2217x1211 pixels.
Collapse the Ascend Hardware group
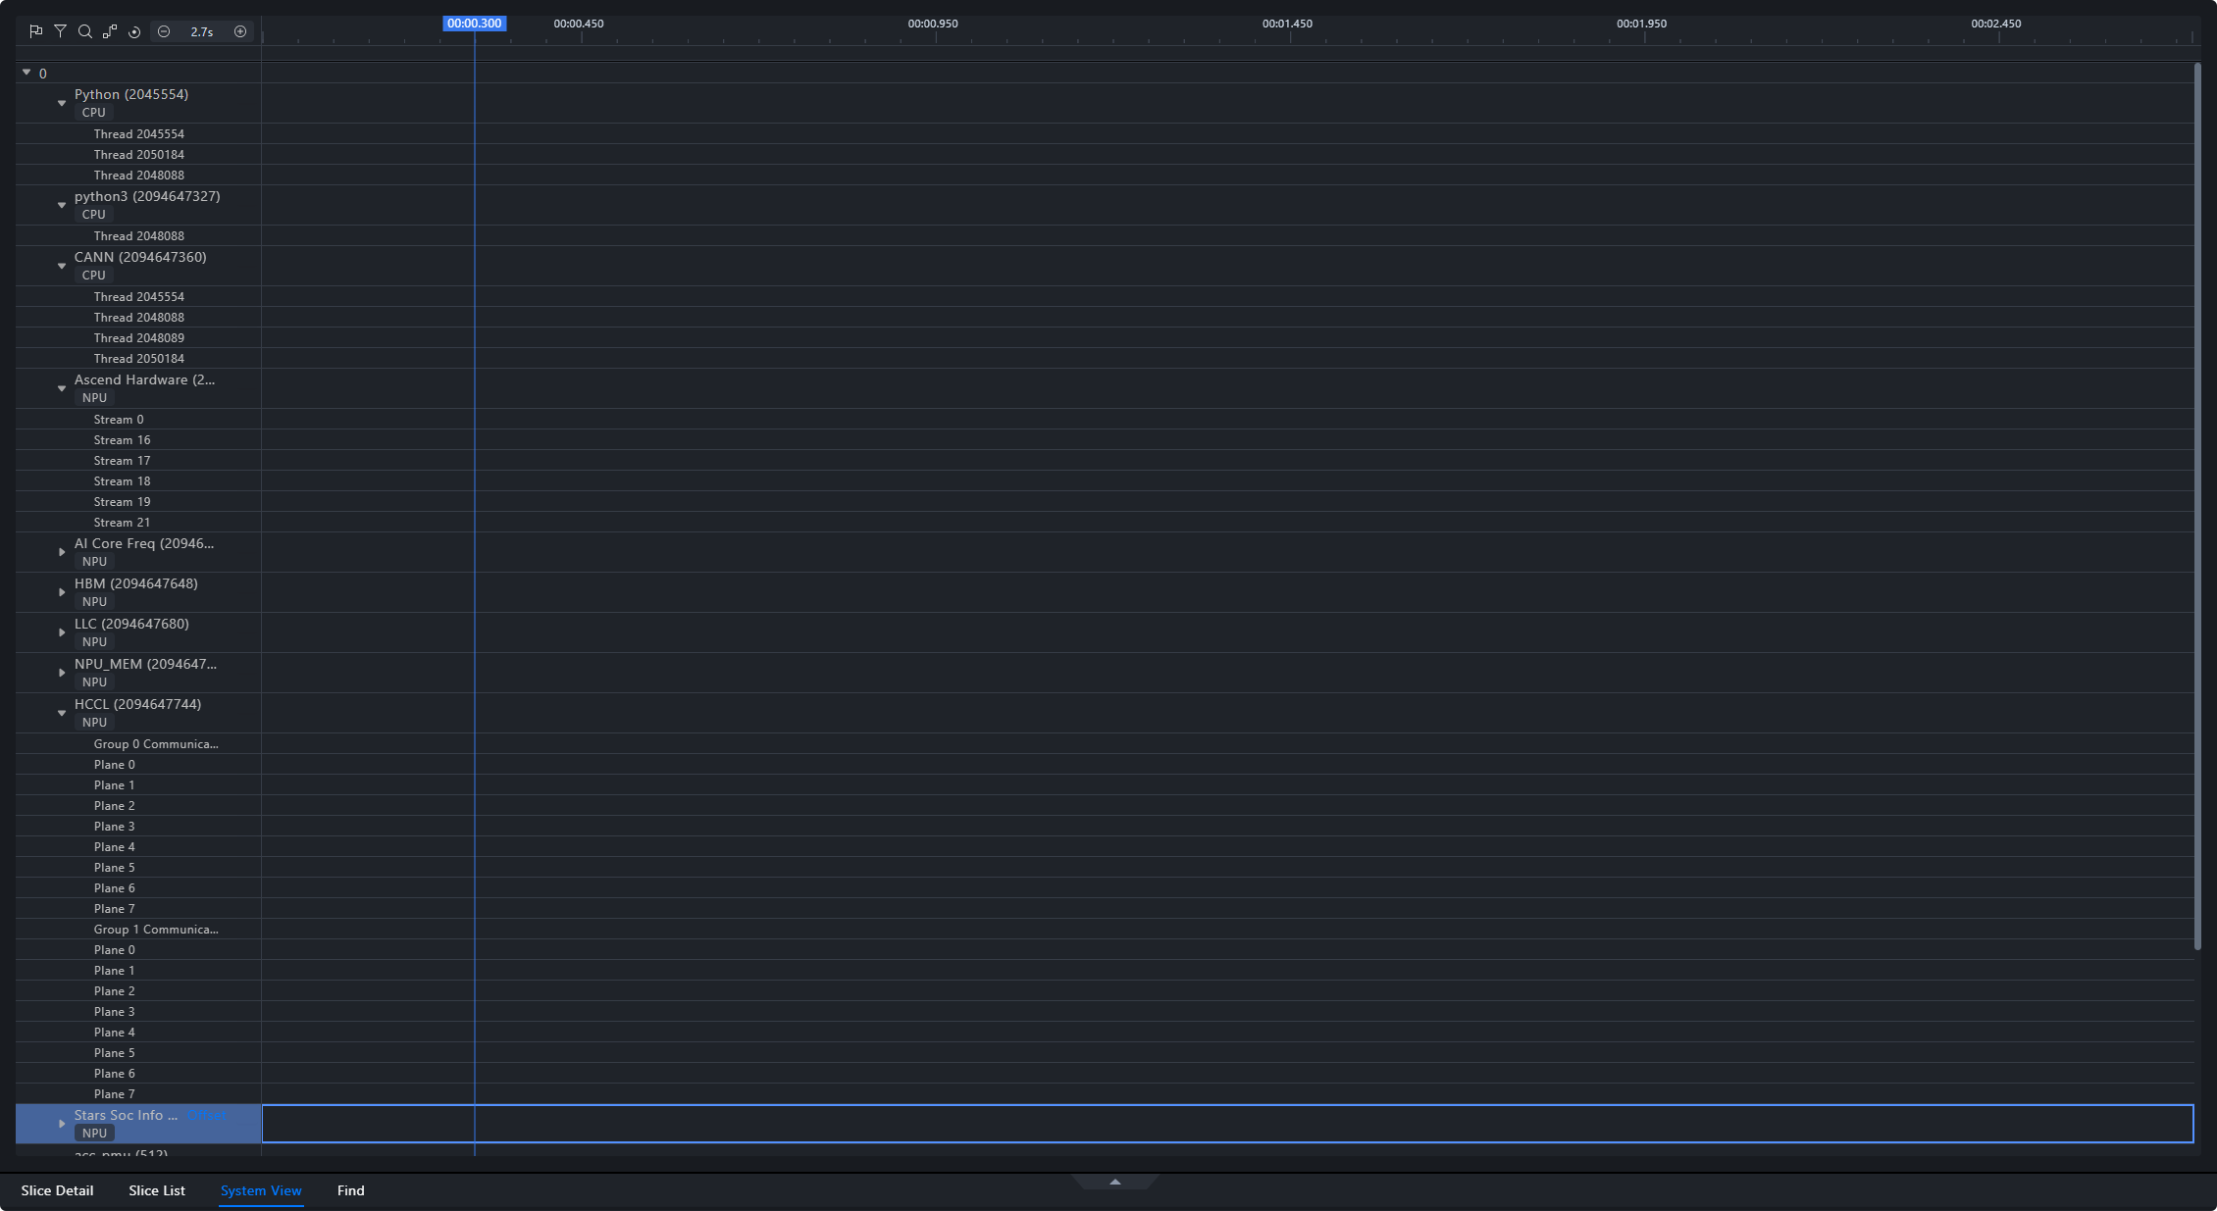(x=62, y=388)
